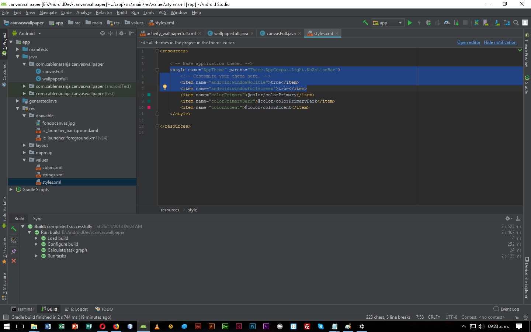Expand the Load build node
531x332 pixels.
click(36, 238)
